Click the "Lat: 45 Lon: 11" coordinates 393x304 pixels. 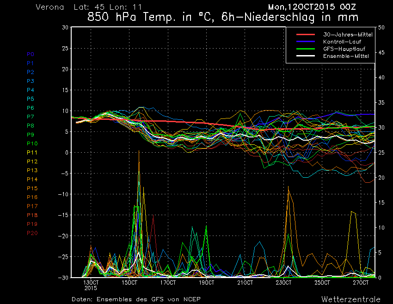pos(108,7)
